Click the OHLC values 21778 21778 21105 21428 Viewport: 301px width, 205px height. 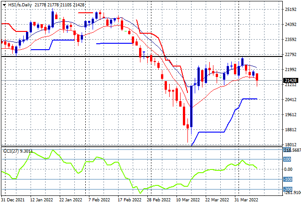click(59, 5)
